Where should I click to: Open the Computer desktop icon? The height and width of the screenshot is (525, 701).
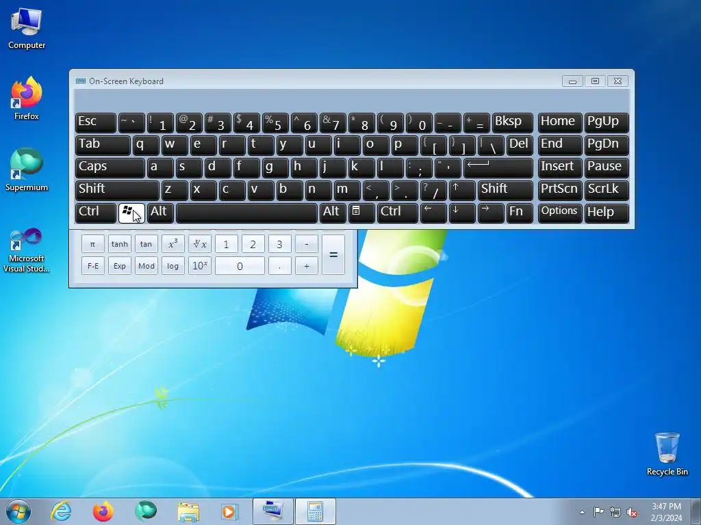tap(27, 28)
